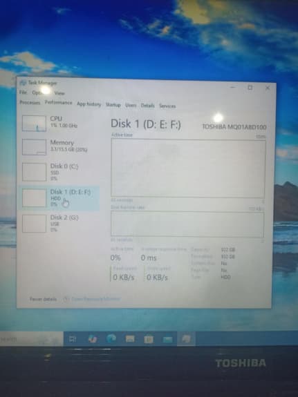This screenshot has height=397, width=298.
Task: Launch Microsoft Edge from the taskbar
Action: [x=111, y=338]
